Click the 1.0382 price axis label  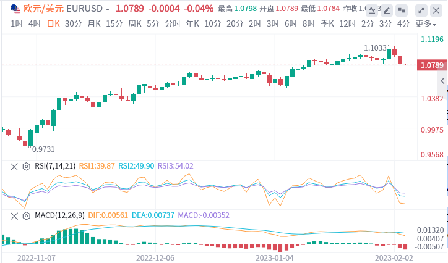coord(432,99)
